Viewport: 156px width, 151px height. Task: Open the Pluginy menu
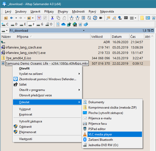(63, 11)
